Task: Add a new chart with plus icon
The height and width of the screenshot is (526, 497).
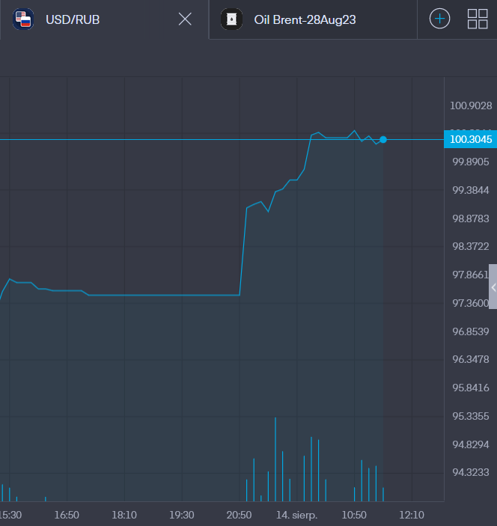Action: pos(439,19)
